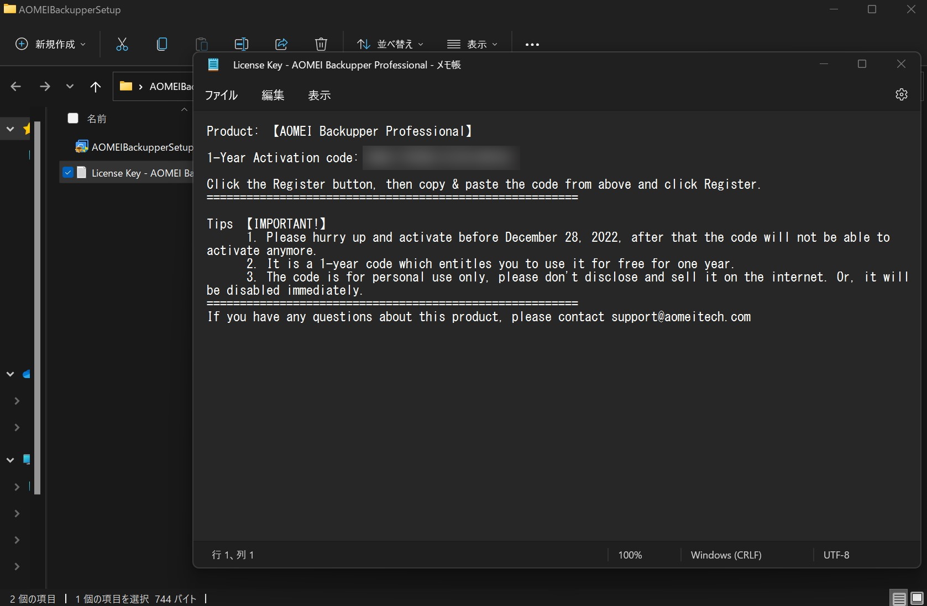
Task: Collapse the This PC section in sidebar
Action: [10, 459]
